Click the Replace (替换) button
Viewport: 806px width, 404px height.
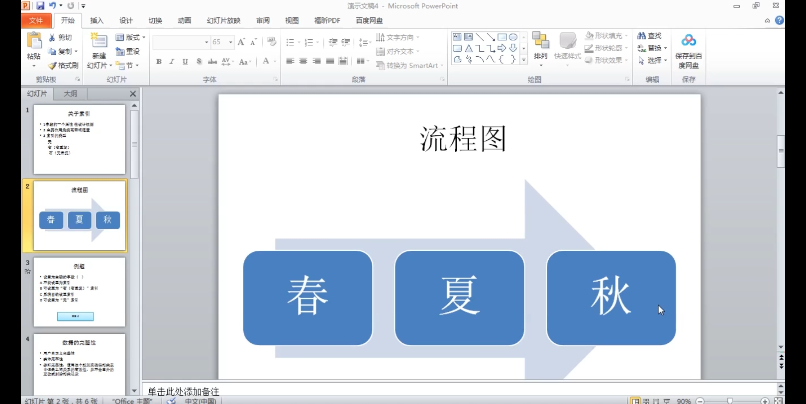pyautogui.click(x=652, y=48)
